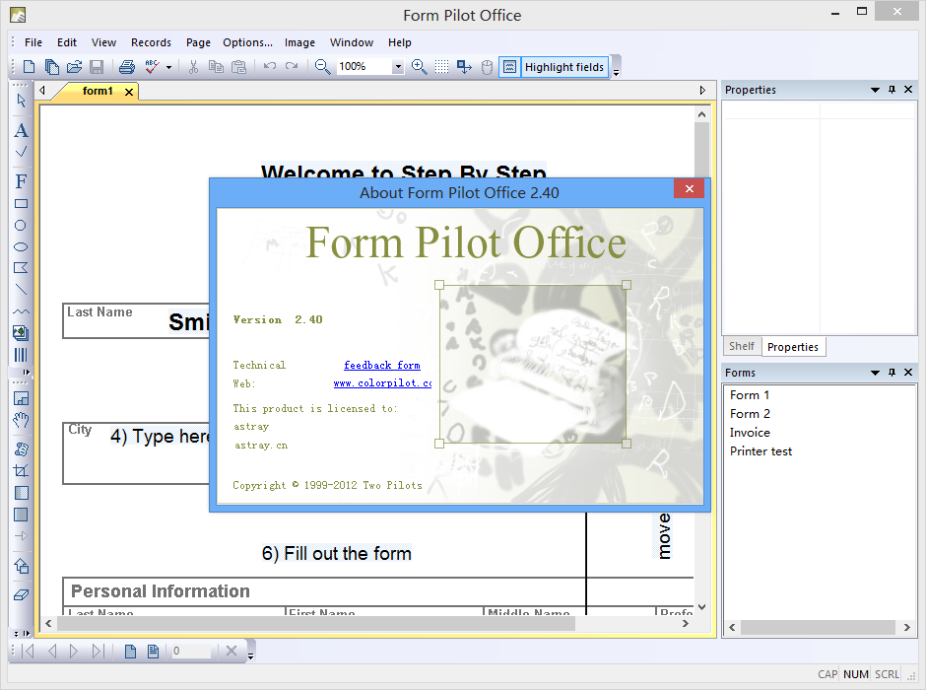Select the straight Line tool
This screenshot has width=926, height=690.
coord(22,290)
